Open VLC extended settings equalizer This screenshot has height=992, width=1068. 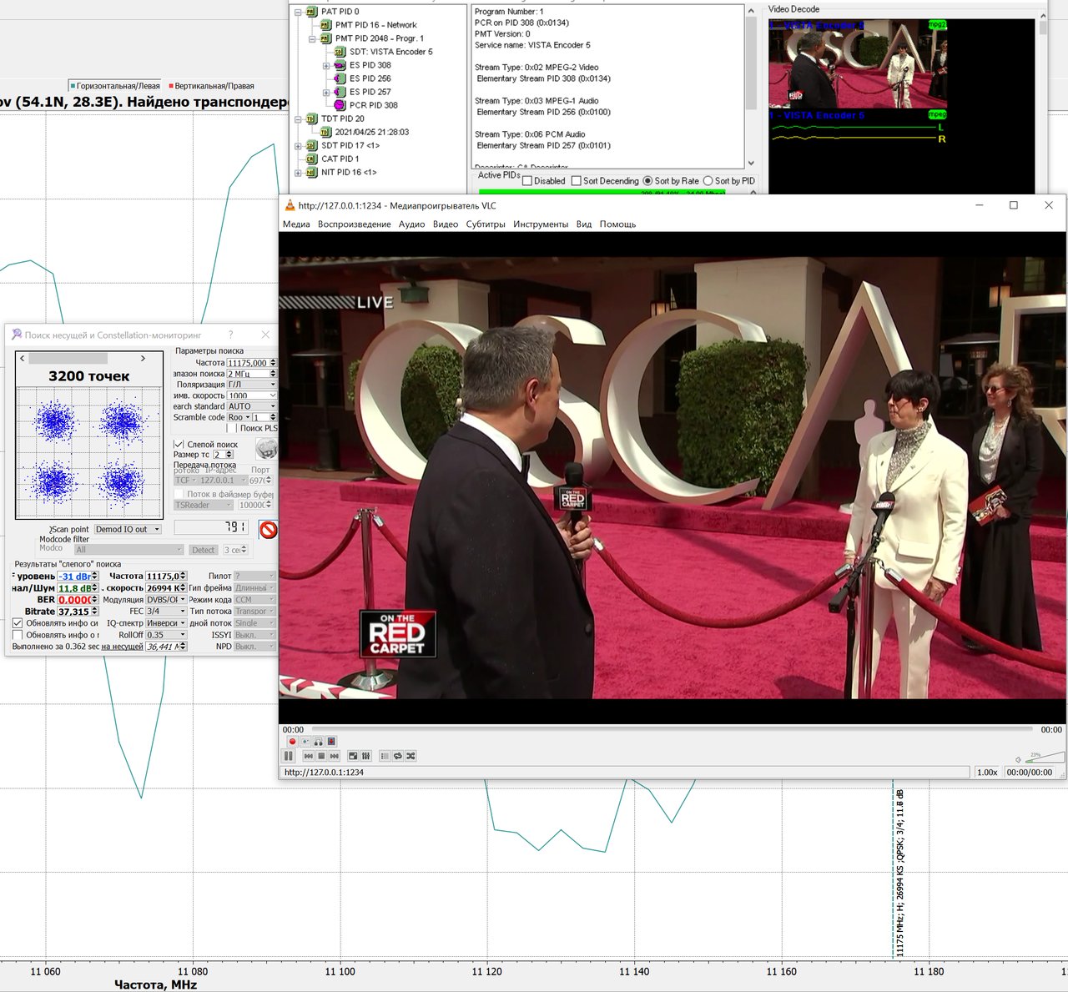(x=365, y=756)
